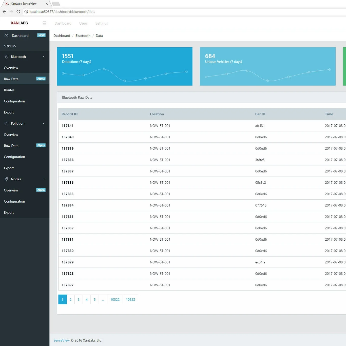
Task: Go to pagination page 1
Action: (x=63, y=299)
